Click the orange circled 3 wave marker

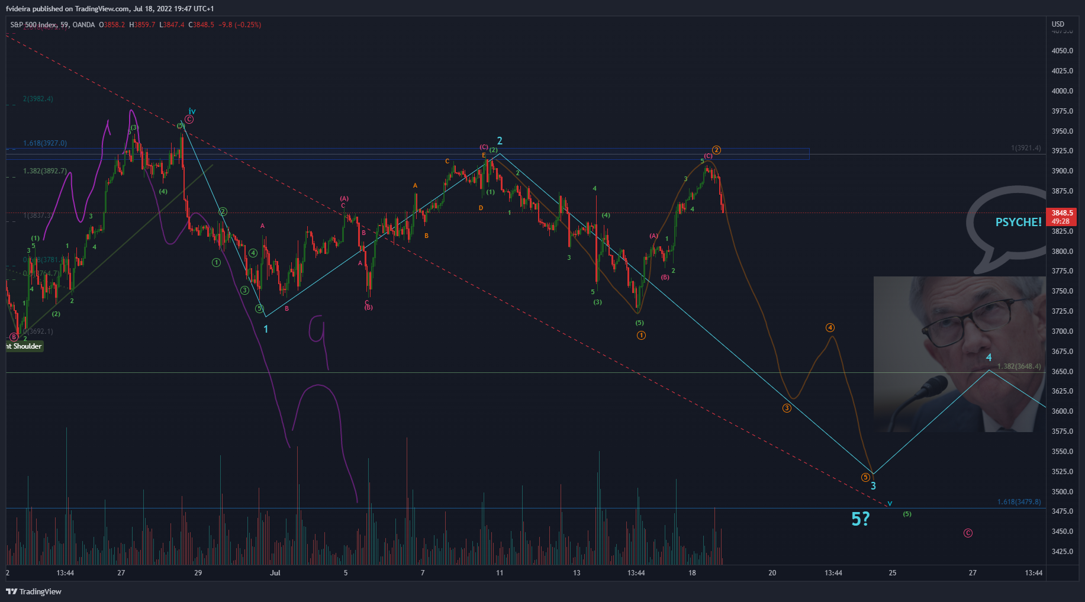(x=787, y=408)
